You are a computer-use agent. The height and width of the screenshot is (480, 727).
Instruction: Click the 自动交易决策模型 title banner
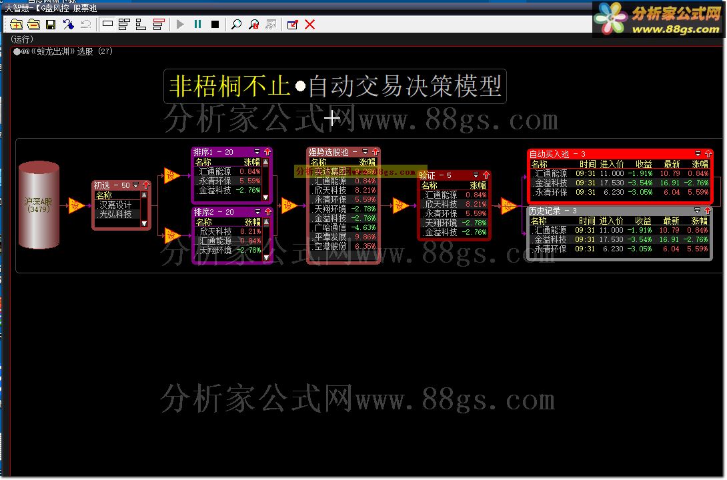[x=335, y=86]
